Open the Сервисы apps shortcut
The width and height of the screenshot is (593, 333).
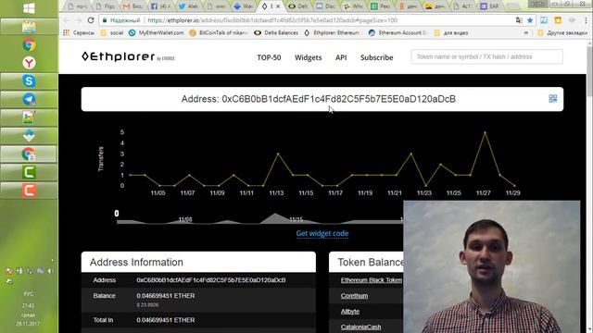[x=79, y=33]
